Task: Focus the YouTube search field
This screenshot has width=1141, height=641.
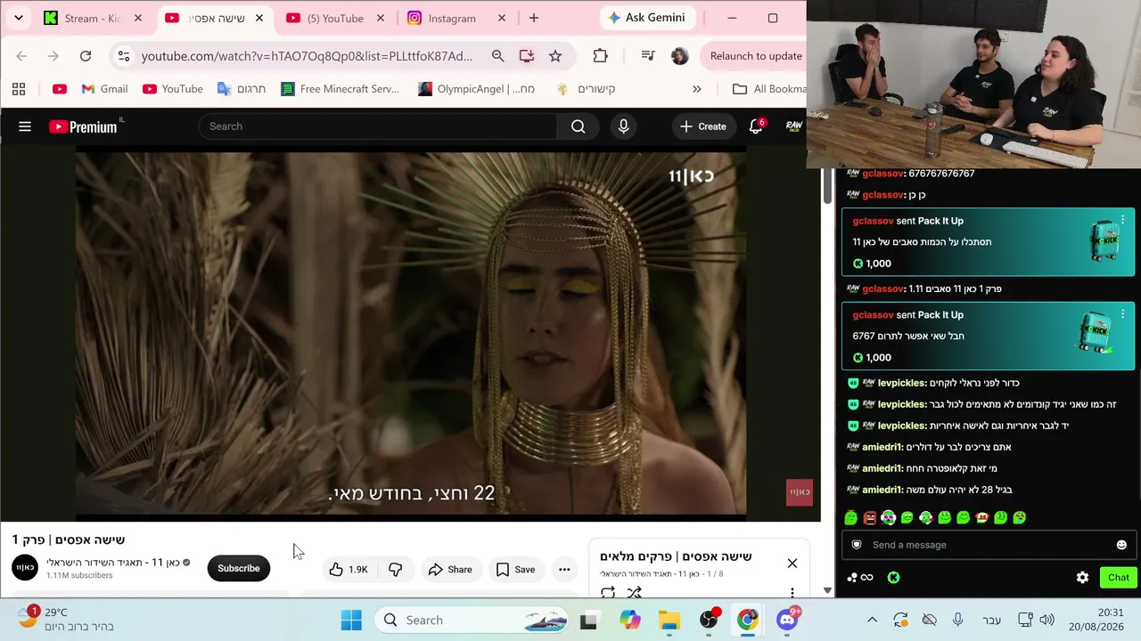Action: [378, 126]
